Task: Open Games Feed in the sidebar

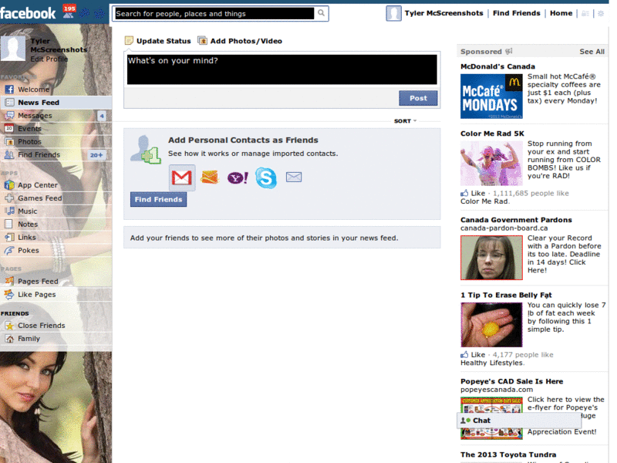Action: coord(40,198)
